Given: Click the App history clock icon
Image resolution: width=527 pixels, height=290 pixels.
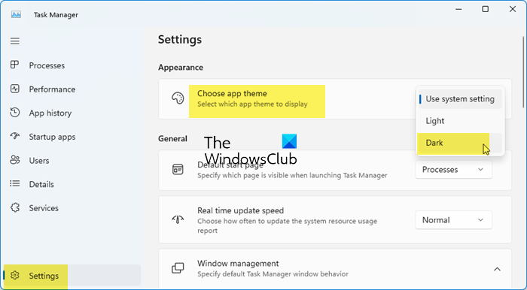Looking at the screenshot, I should pyautogui.click(x=15, y=112).
